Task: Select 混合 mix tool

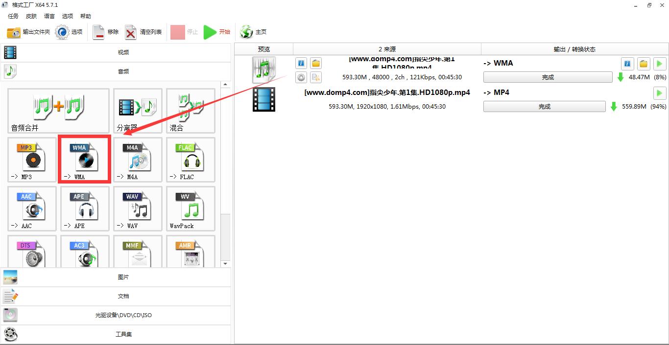Action: point(191,111)
